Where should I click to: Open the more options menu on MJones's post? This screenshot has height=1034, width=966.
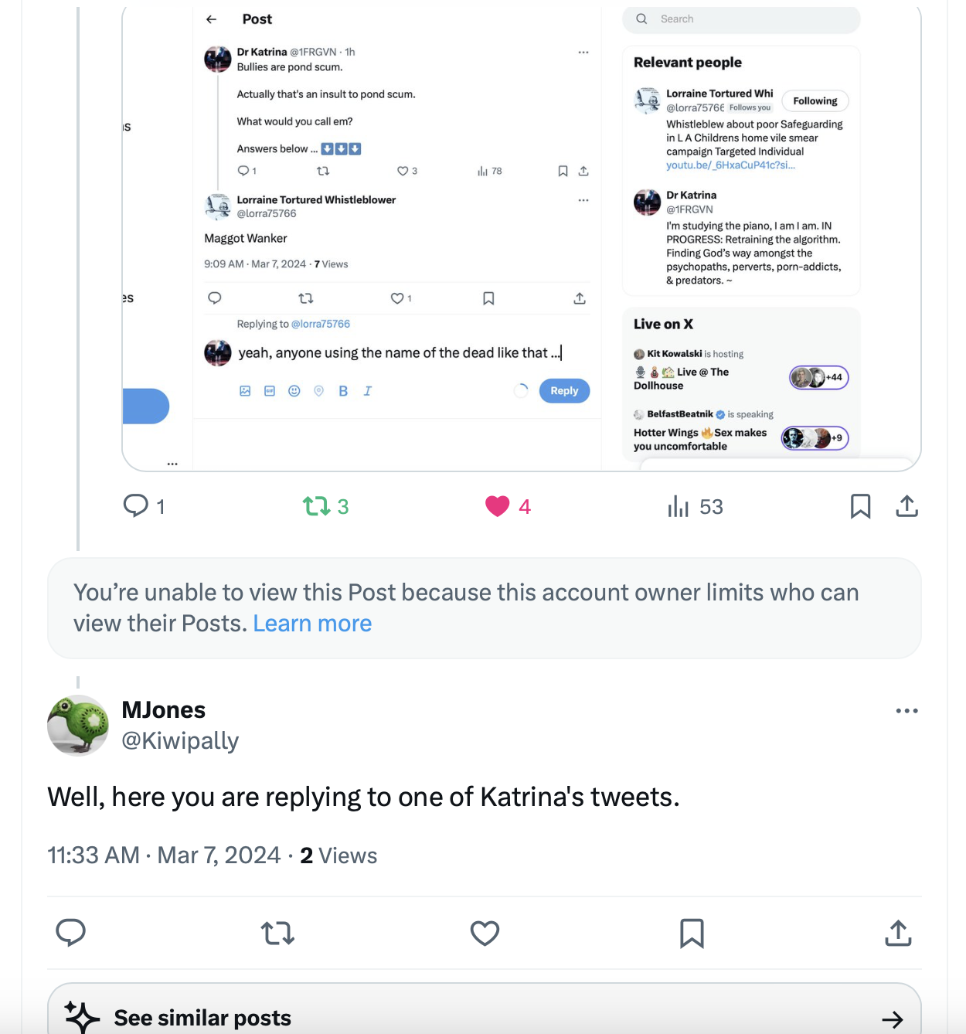click(906, 711)
